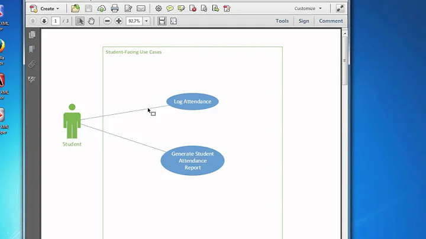This screenshot has width=426, height=239.
Task: Open the settings gear icon
Action: pyautogui.click(x=159, y=8)
